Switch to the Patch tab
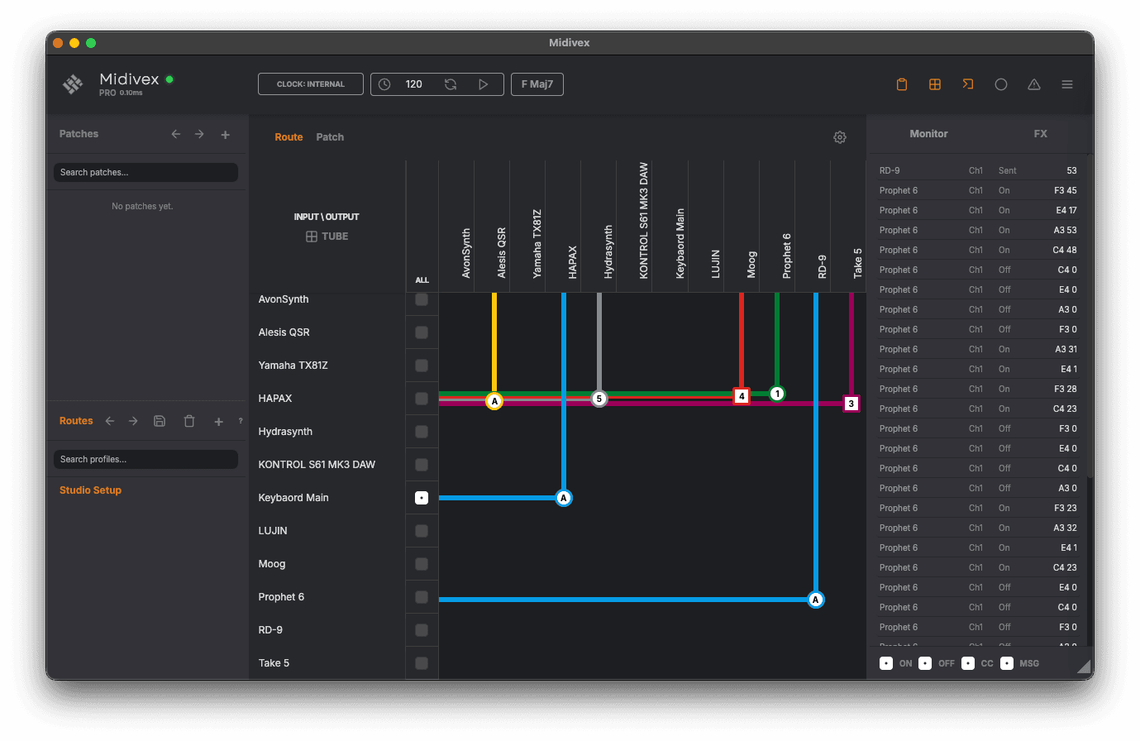The image size is (1140, 741). 330,136
